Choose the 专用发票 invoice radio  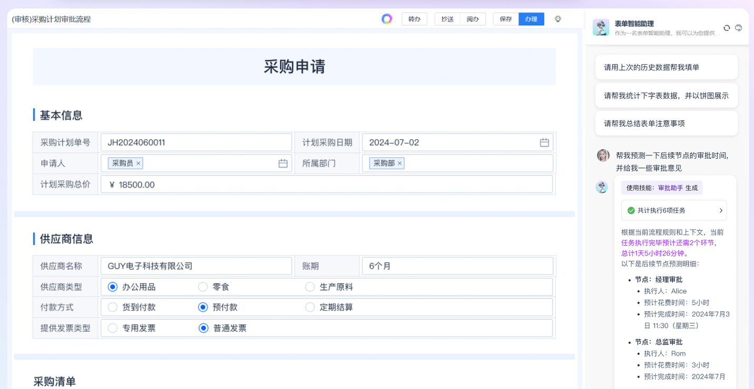coord(113,328)
